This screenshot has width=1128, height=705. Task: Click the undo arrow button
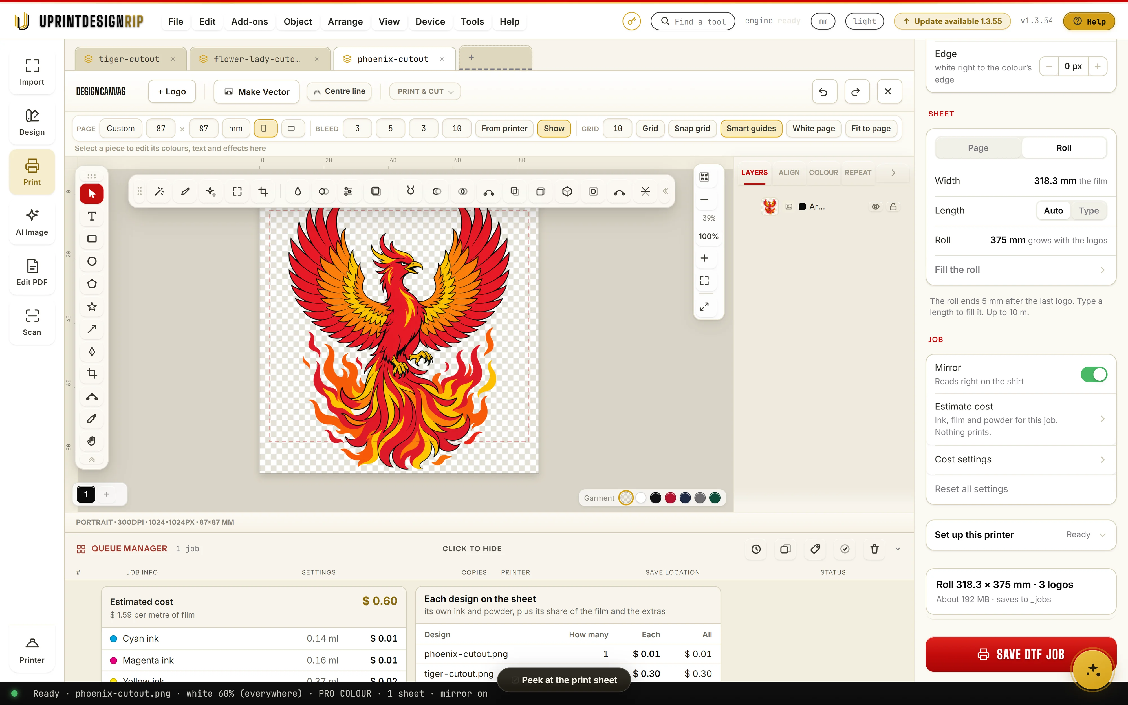(x=824, y=91)
